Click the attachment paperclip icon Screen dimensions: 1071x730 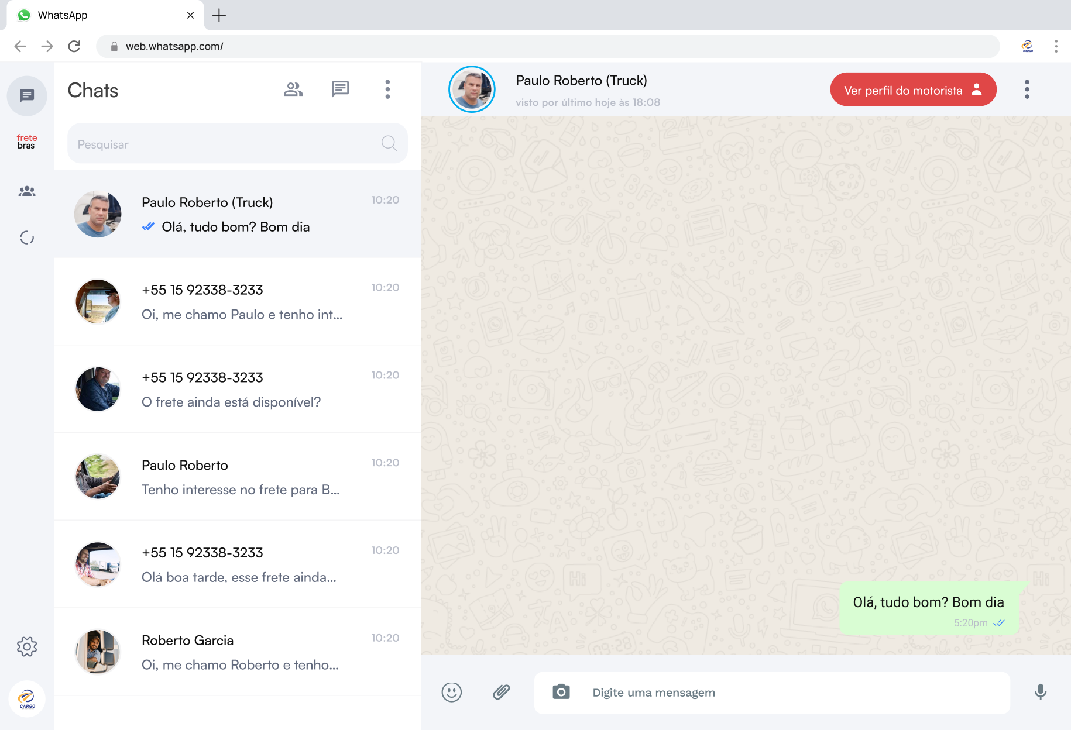(x=502, y=693)
